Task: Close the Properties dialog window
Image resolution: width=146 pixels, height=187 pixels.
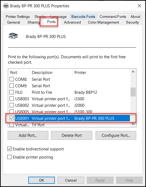Action: coord(139,6)
